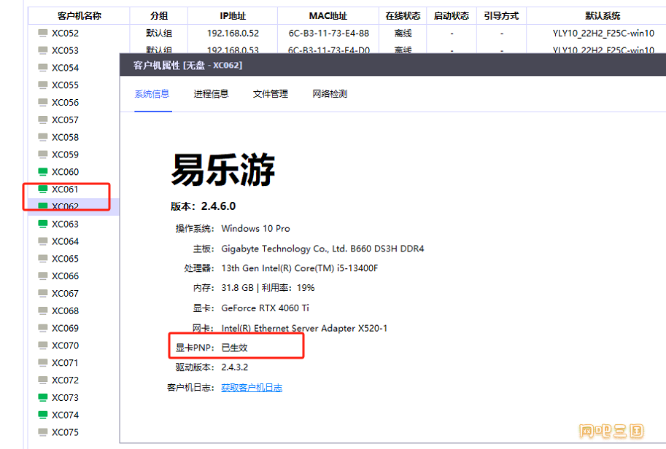Click the XC070 client name

point(66,345)
